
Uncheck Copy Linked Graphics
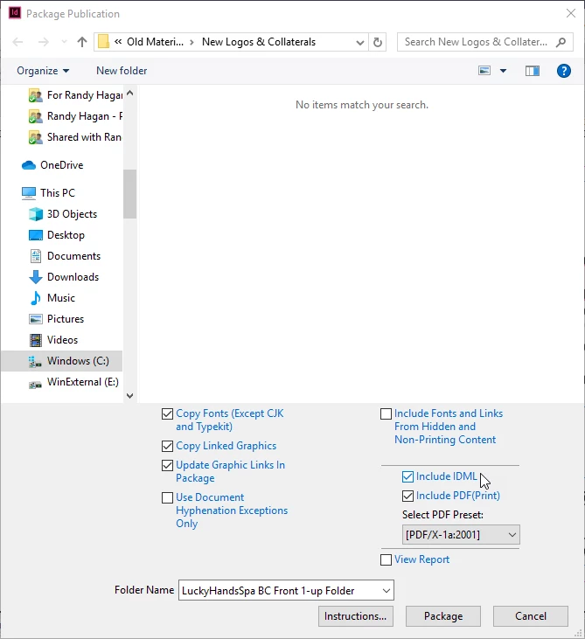pos(167,446)
